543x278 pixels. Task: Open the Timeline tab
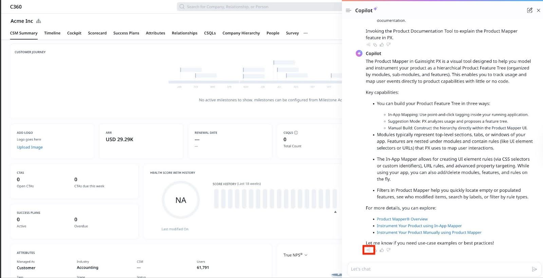click(x=52, y=33)
